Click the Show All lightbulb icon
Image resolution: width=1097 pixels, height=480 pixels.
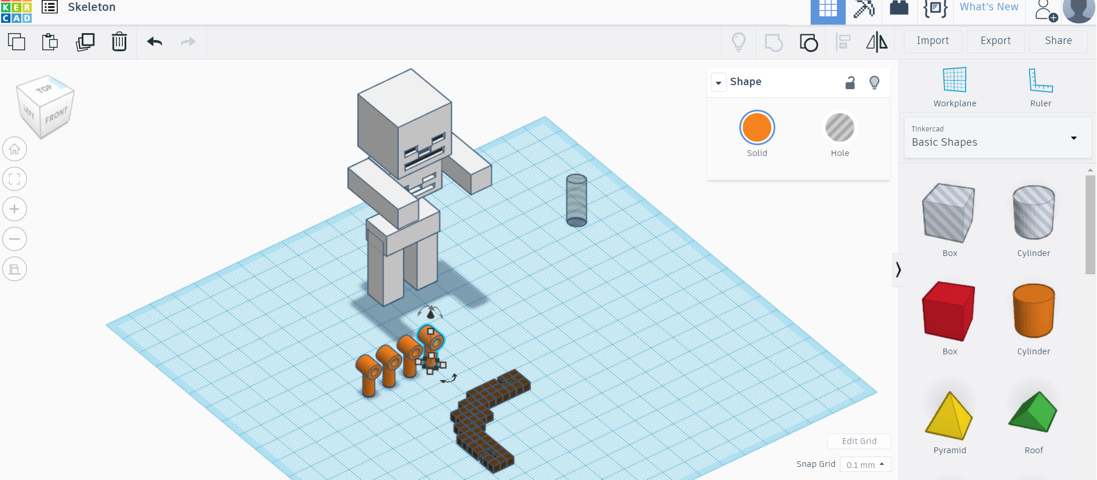click(739, 42)
